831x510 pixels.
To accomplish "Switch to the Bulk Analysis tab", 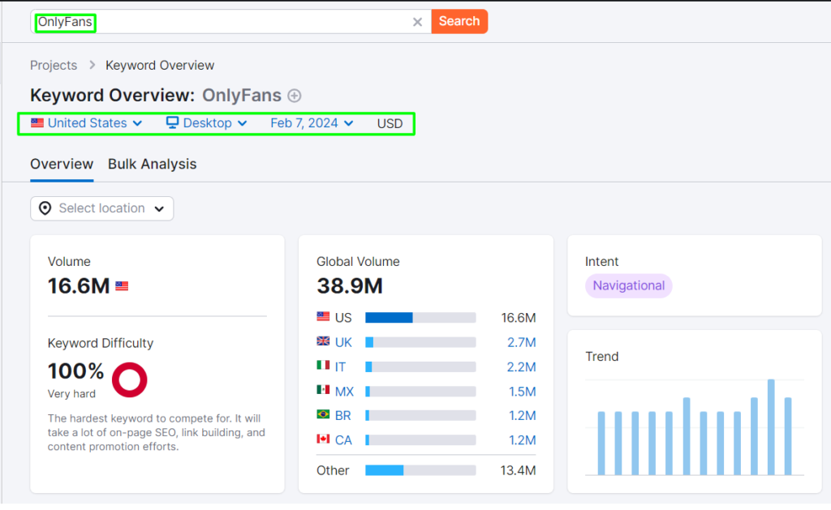I will [152, 164].
